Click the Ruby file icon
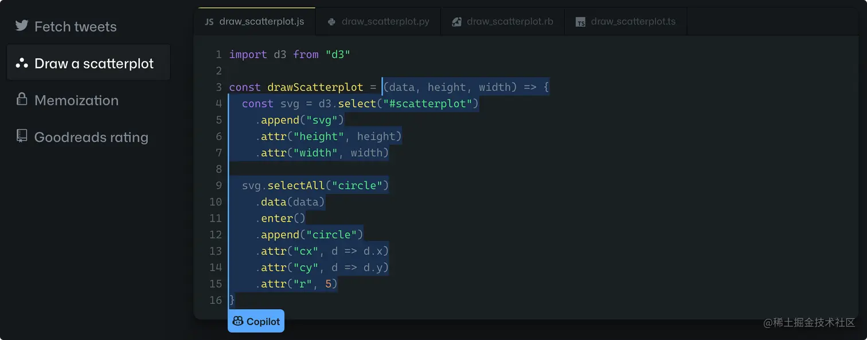 456,22
